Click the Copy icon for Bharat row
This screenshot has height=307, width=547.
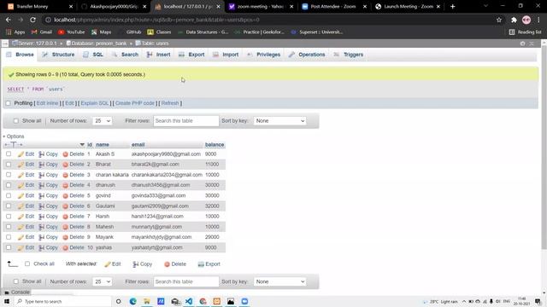42,165
